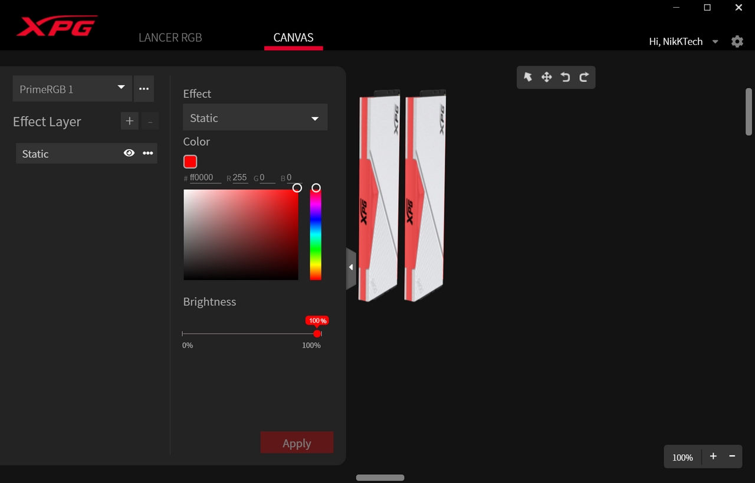Zoom out of the canvas
The width and height of the screenshot is (755, 483).
pyautogui.click(x=732, y=456)
